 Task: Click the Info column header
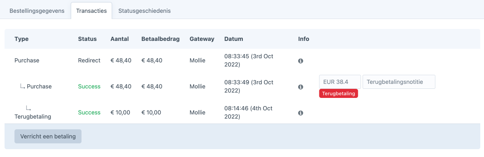(304, 39)
